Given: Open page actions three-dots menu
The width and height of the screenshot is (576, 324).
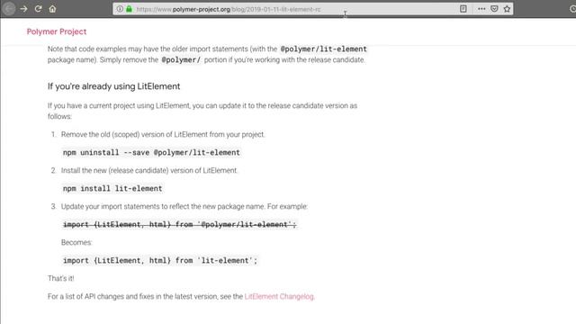Looking at the screenshot, I should pyautogui.click(x=481, y=9).
